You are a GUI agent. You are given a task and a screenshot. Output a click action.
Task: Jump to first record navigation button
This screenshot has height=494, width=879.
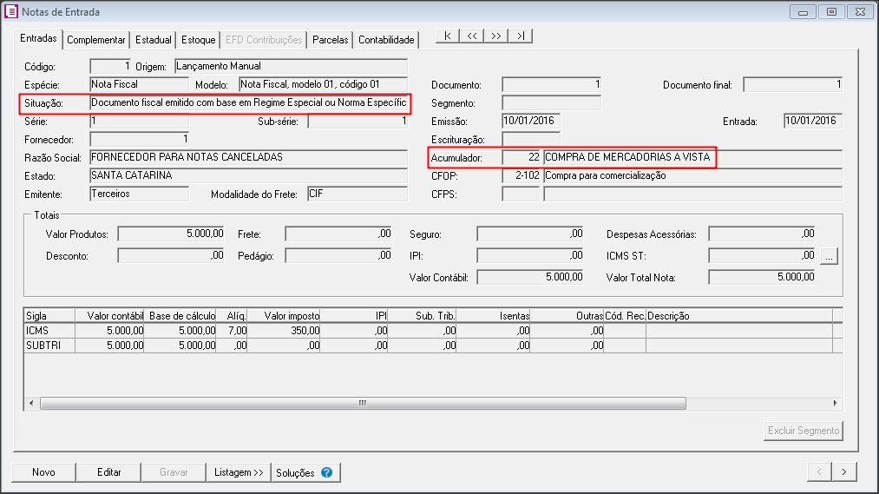click(447, 36)
